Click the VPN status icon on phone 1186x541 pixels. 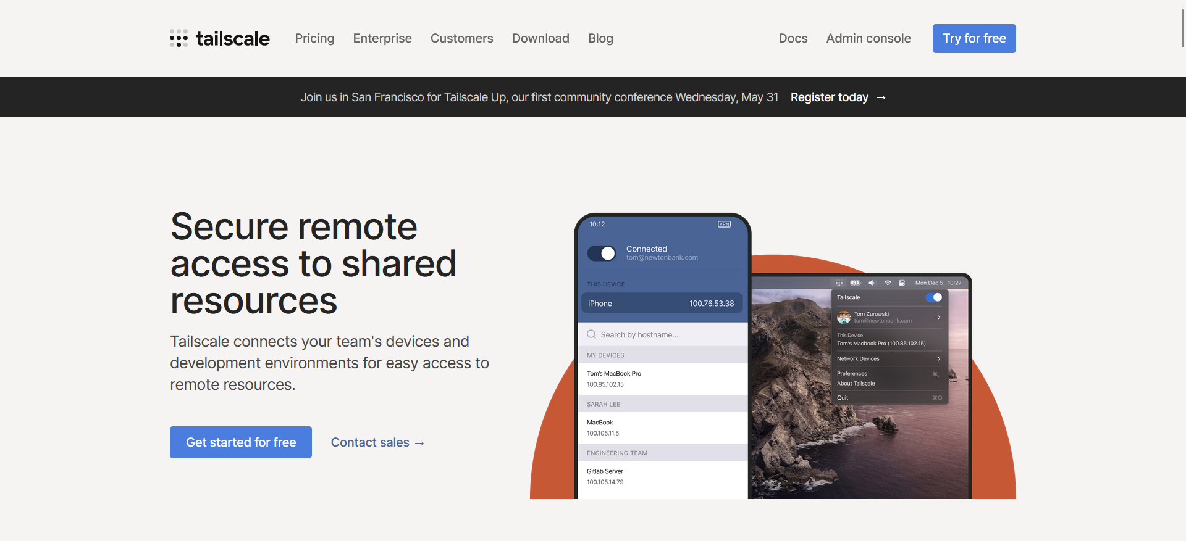click(x=724, y=225)
